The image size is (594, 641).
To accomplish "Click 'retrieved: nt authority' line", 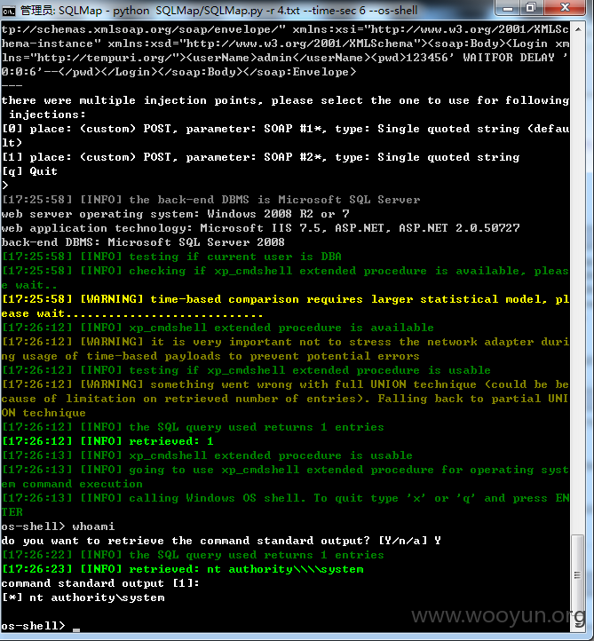I will coord(183,569).
